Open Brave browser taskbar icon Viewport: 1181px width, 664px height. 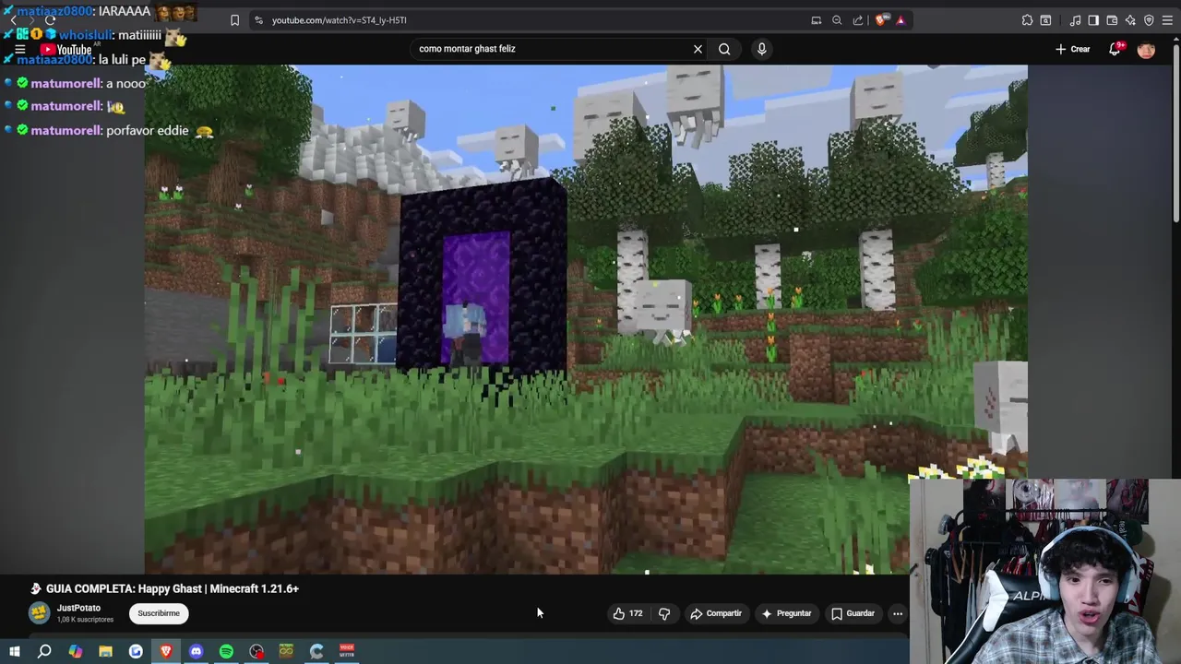(x=166, y=652)
